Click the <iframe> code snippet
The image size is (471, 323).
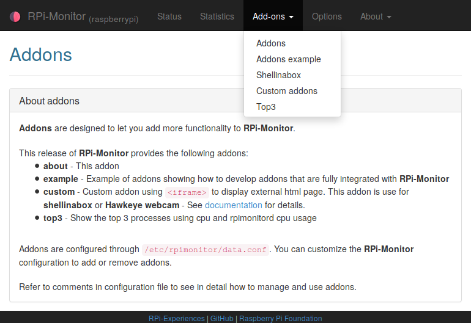click(187, 192)
